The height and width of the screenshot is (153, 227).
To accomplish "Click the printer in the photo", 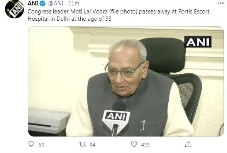I will [x=49, y=122].
